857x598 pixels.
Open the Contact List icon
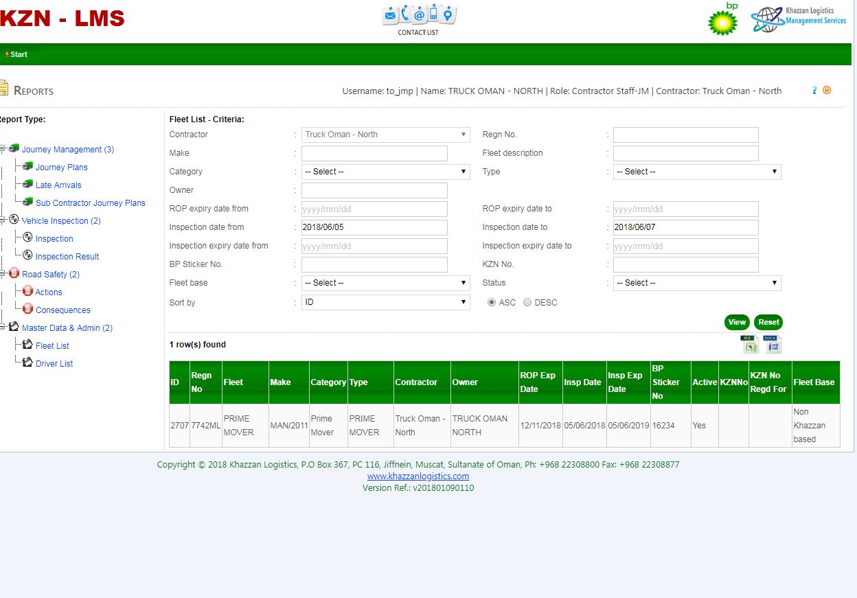pyautogui.click(x=418, y=16)
